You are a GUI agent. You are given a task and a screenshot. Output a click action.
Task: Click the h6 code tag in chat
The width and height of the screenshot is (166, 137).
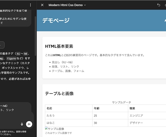point(25,54)
